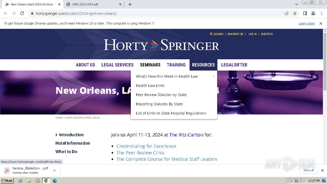Expand the tab search chevron
Image resolution: width=327 pixels, height=184 pixels.
coord(296,4)
